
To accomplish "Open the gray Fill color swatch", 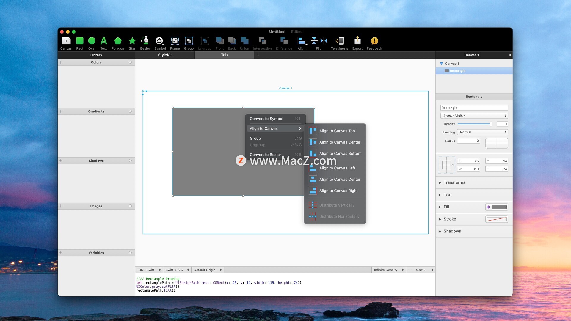I will click(x=499, y=207).
